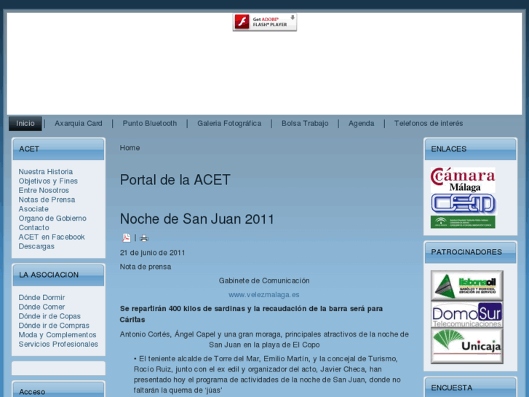Open Moda y Complementos link
The image size is (529, 397).
[57, 335]
